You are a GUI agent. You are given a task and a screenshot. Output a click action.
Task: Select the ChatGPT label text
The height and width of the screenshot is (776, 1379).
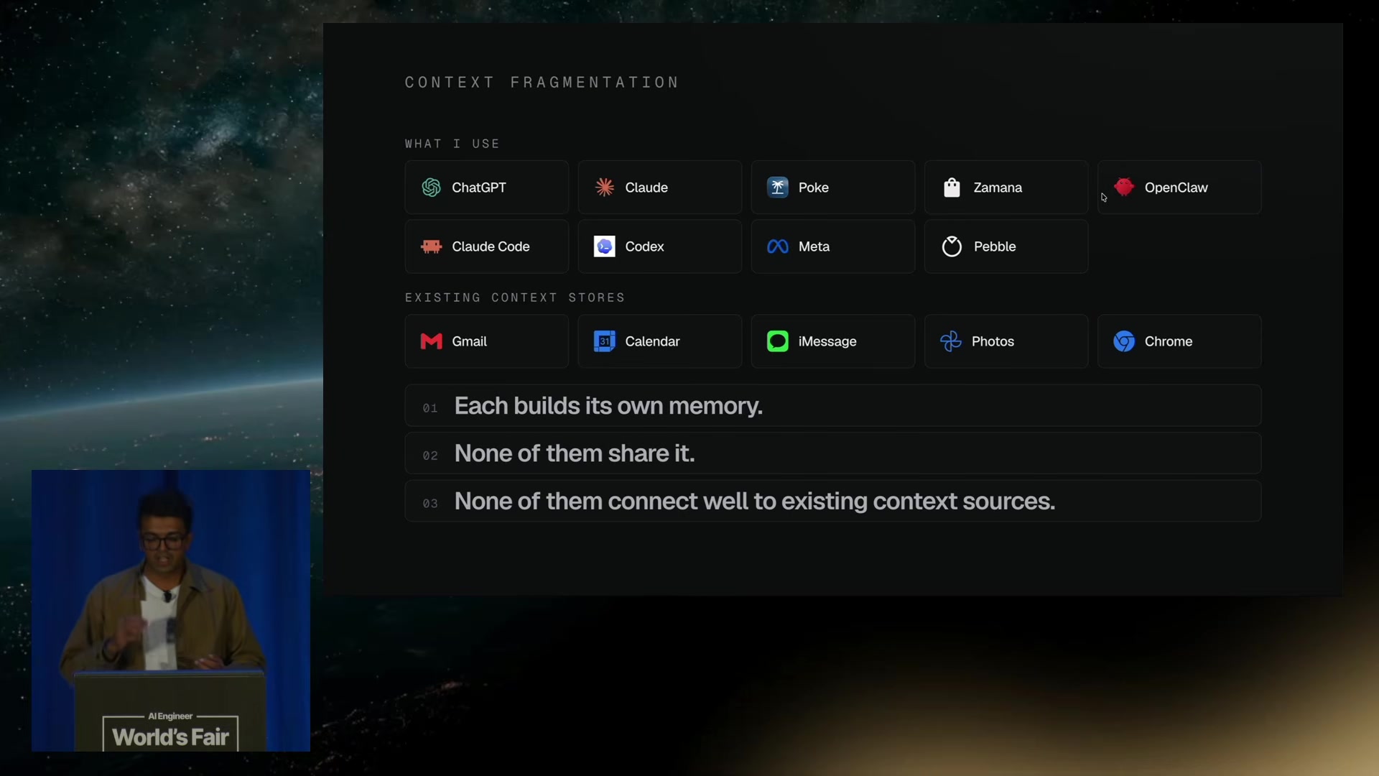coord(479,188)
